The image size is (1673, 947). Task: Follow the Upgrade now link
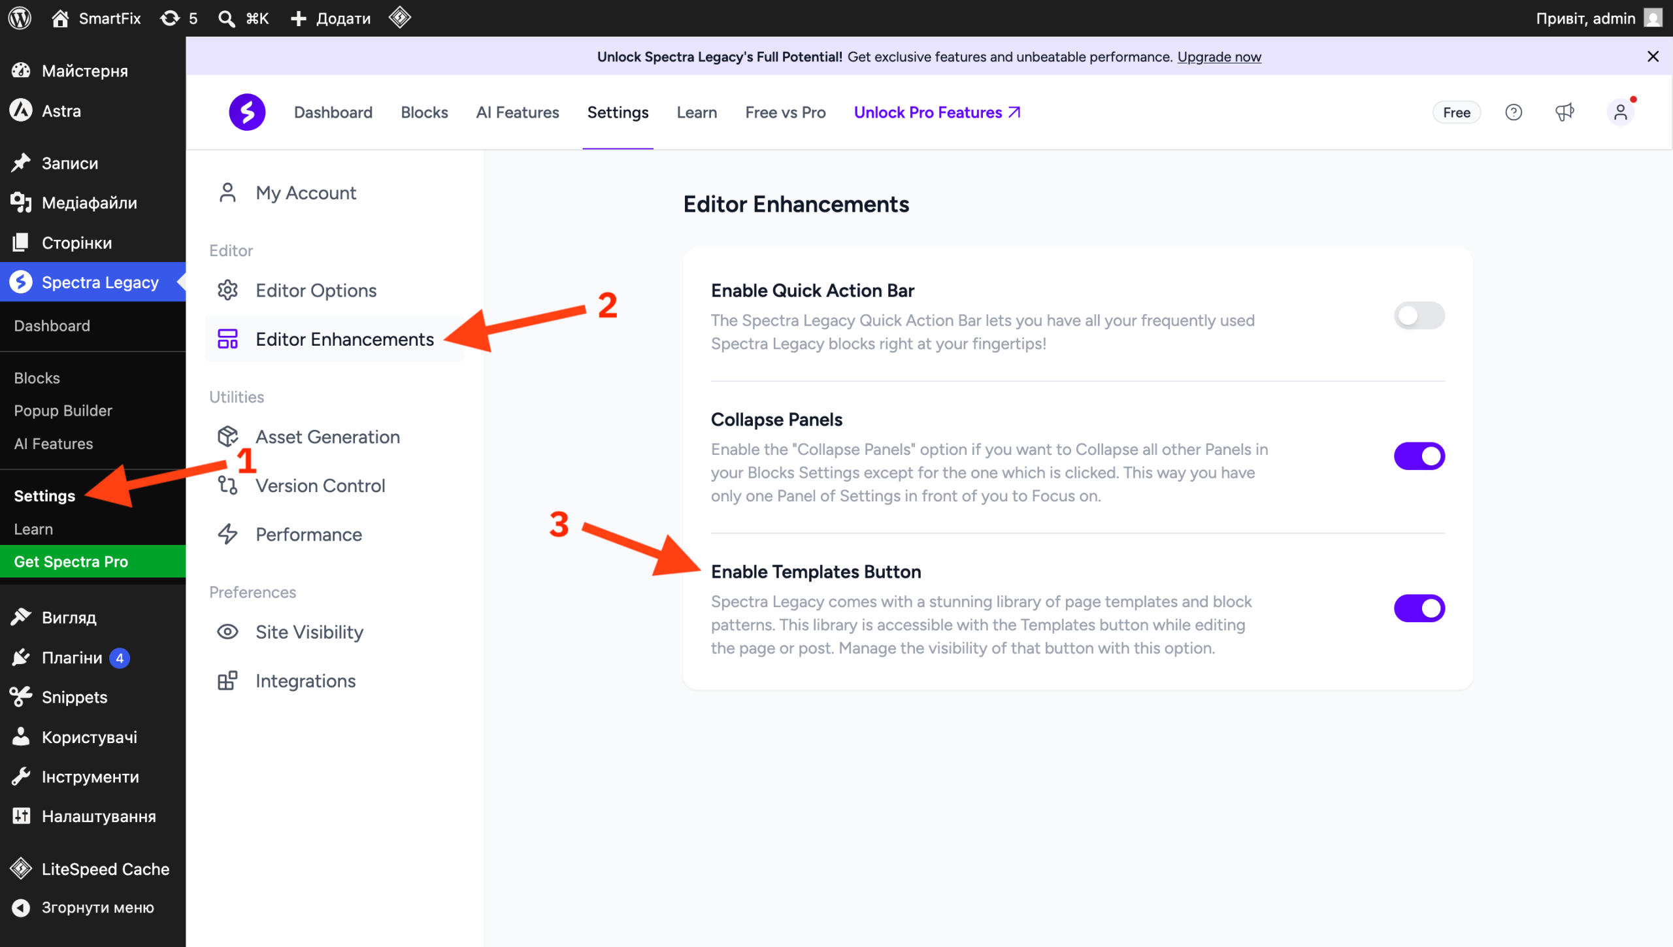point(1219,57)
